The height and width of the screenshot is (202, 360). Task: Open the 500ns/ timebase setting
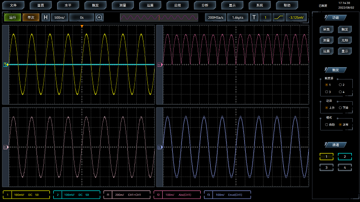pos(60,17)
